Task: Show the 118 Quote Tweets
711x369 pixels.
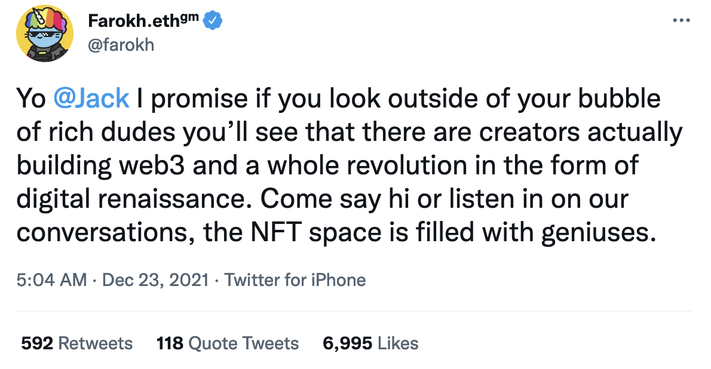Action: pyautogui.click(x=227, y=343)
